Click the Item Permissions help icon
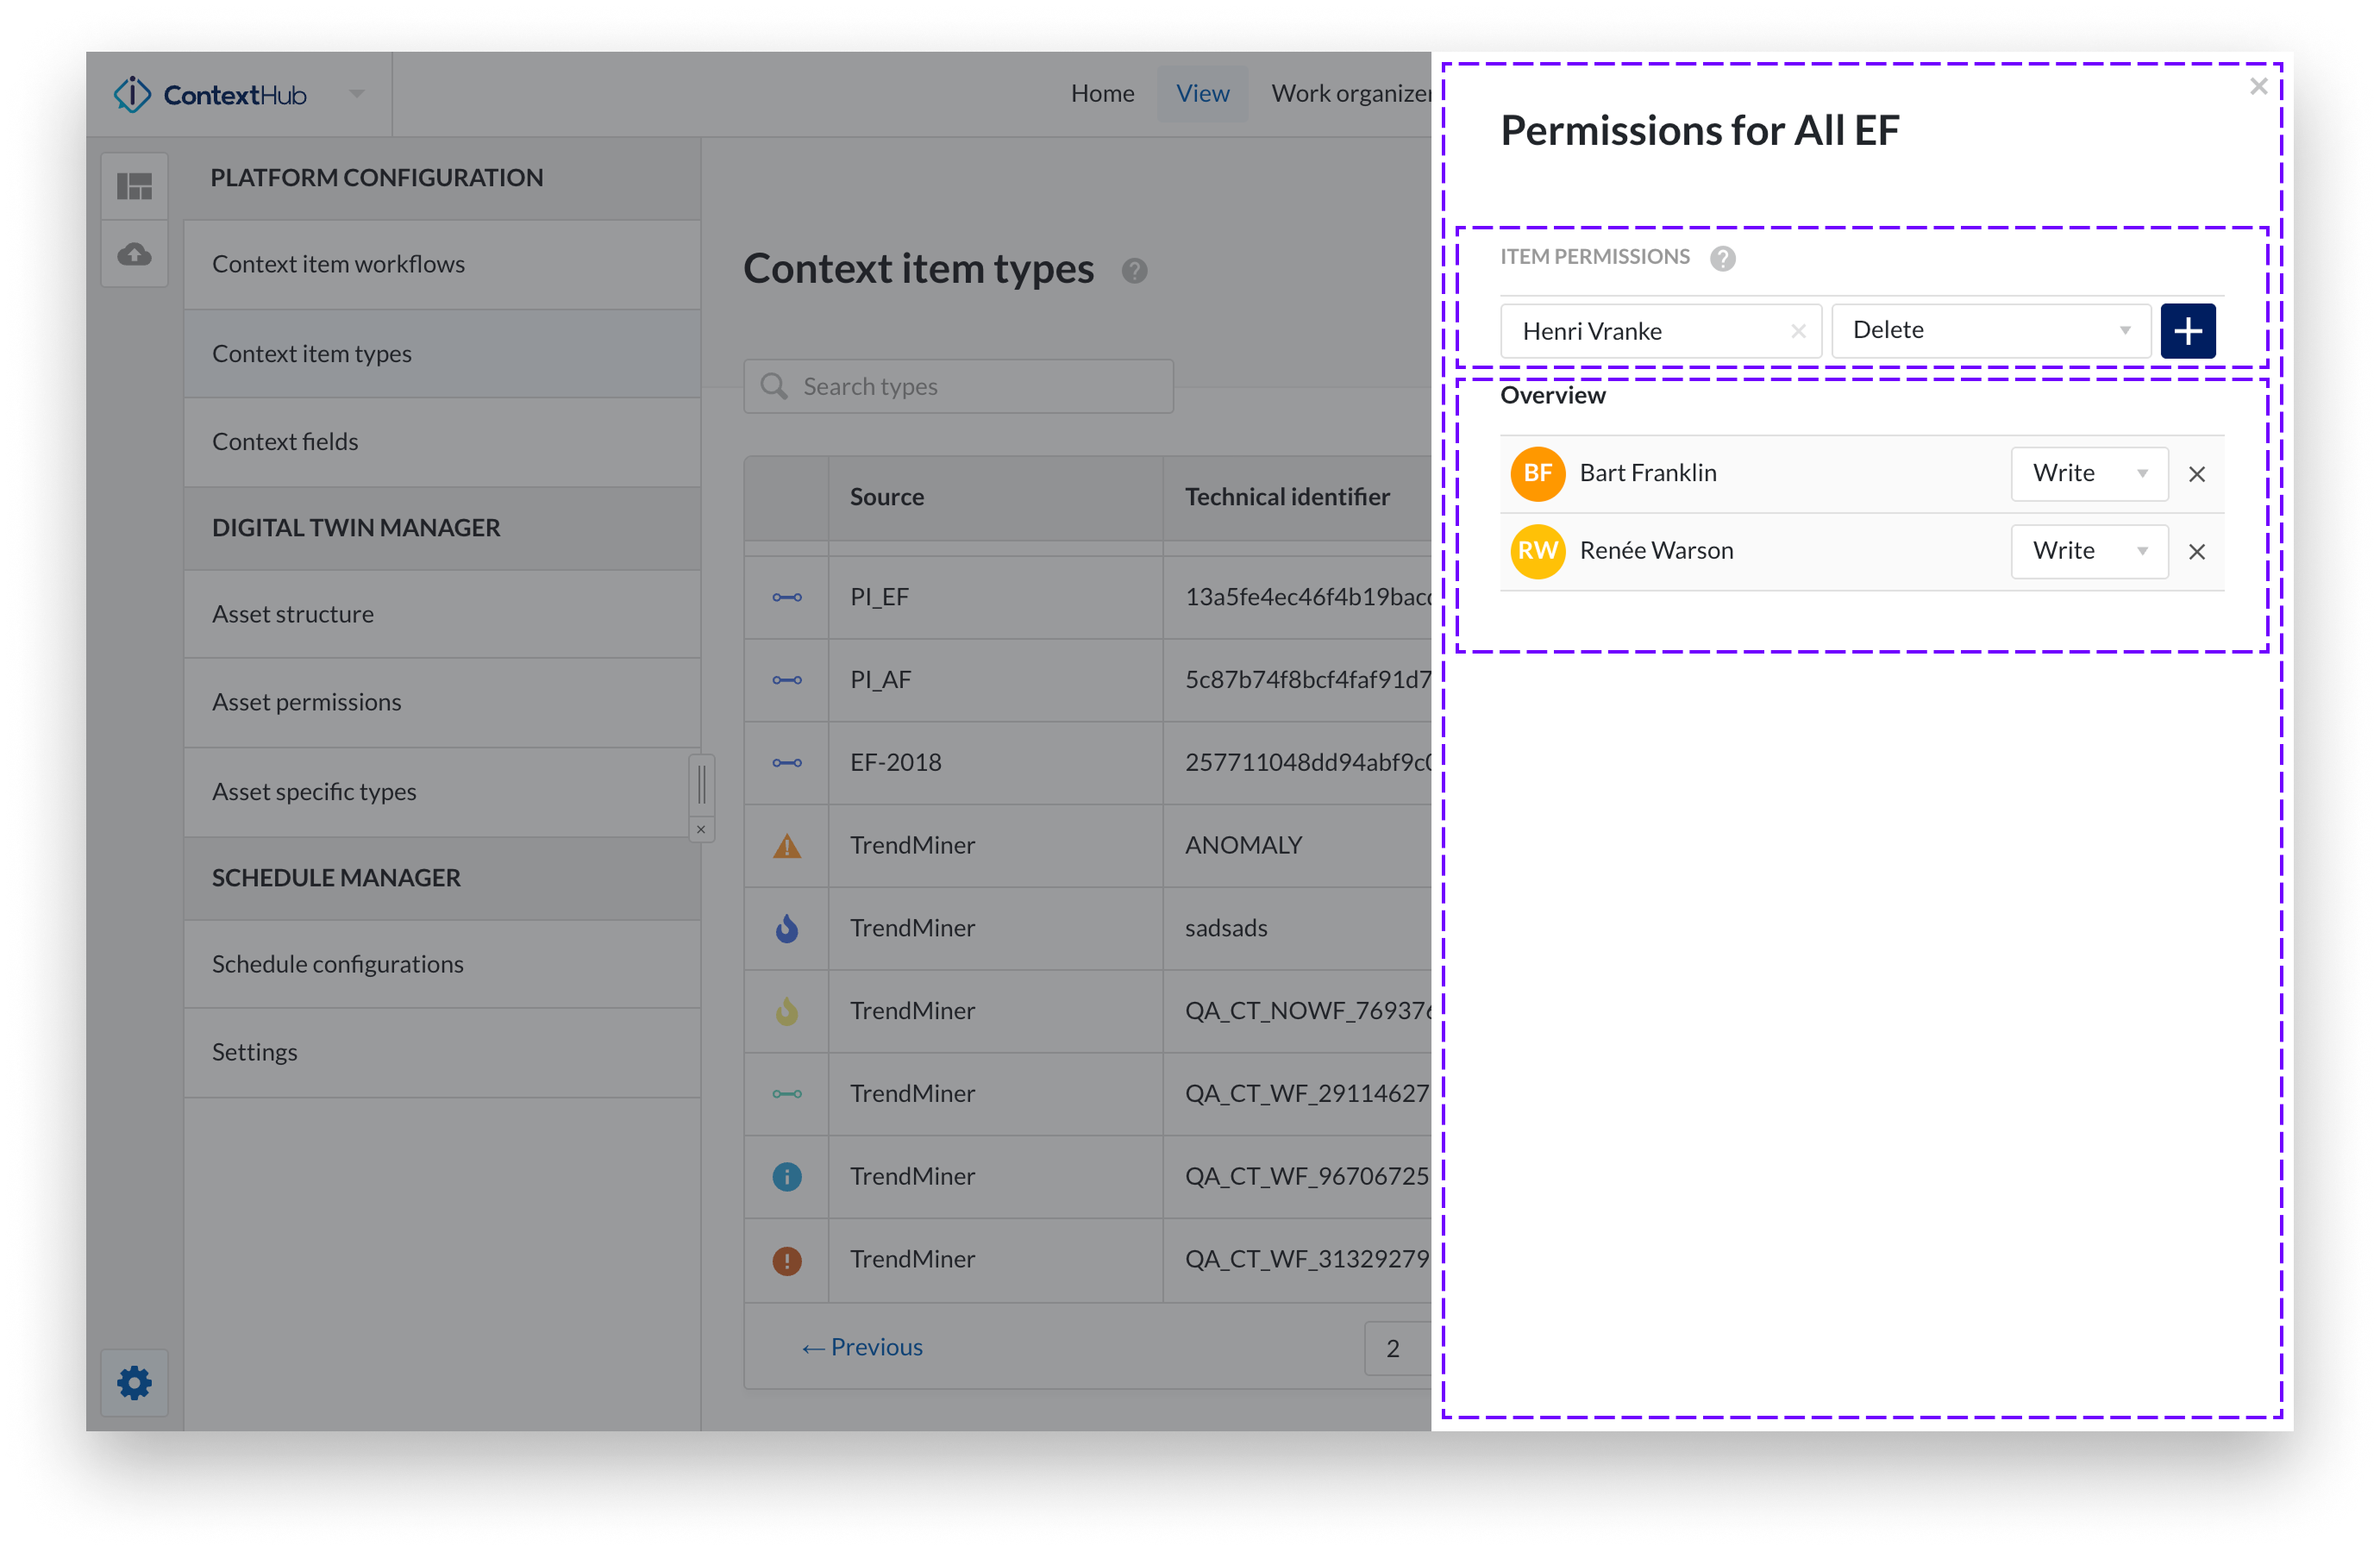Viewport: 2380px width, 1552px height. (x=1721, y=259)
